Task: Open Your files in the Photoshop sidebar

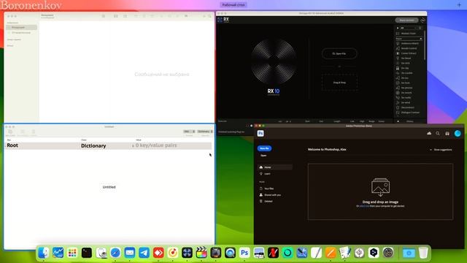Action: 266,188
